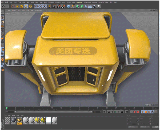160x131 pixels.
Task: Enable the Axis mode L-shaped icon
Action: (2, 45)
